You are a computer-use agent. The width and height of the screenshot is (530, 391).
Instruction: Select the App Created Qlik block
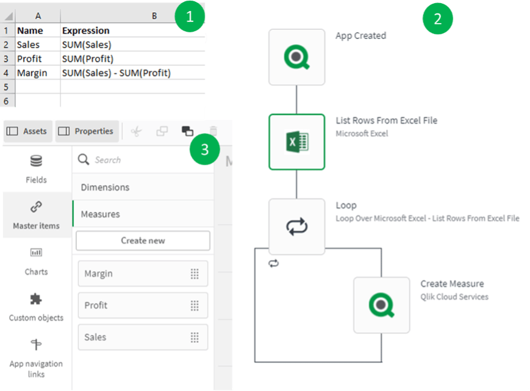pyautogui.click(x=297, y=57)
